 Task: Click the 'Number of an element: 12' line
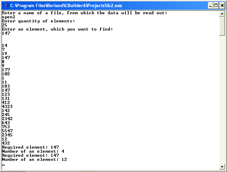(x=34, y=159)
